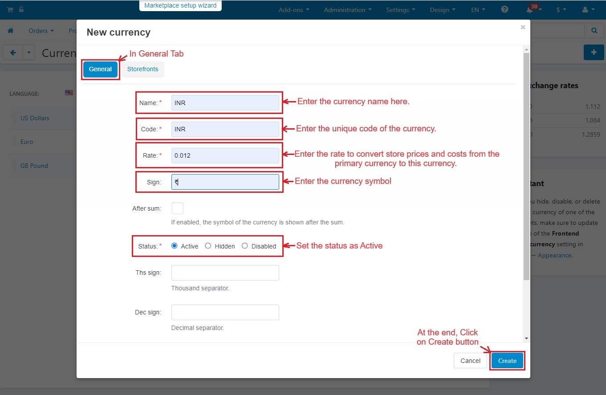Open the GB Pound currency

coord(34,166)
